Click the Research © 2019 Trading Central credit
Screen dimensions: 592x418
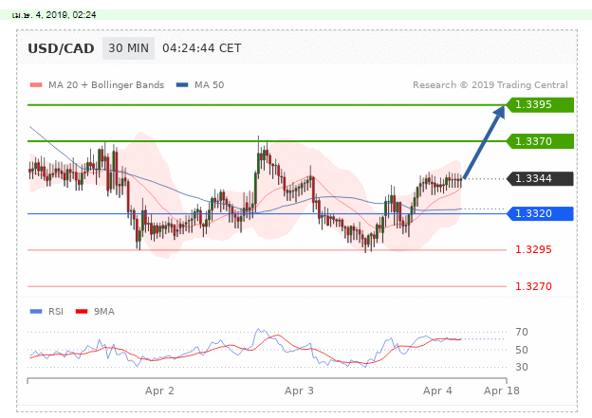490,85
